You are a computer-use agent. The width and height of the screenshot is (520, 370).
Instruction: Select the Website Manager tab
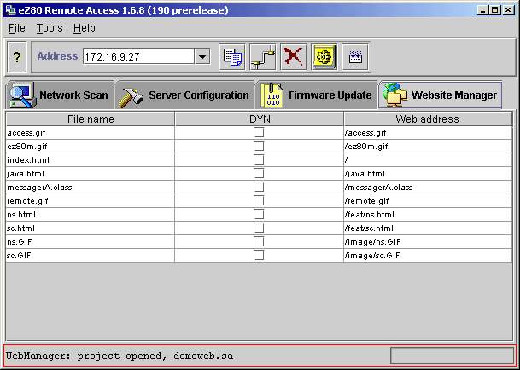pos(440,95)
